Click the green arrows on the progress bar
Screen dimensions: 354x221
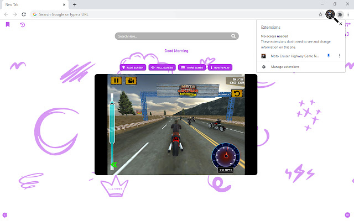(x=114, y=165)
